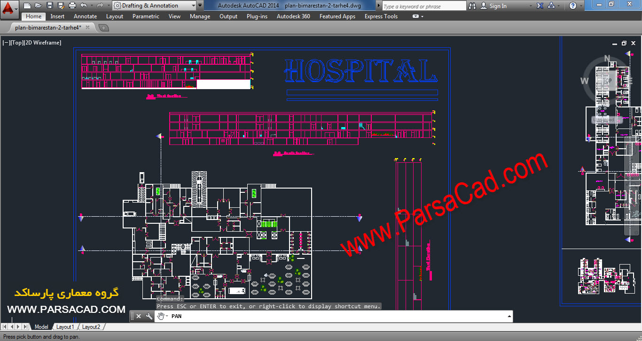This screenshot has height=341, width=642.
Task: Click the new drawing tab plus button
Action: coord(103,28)
